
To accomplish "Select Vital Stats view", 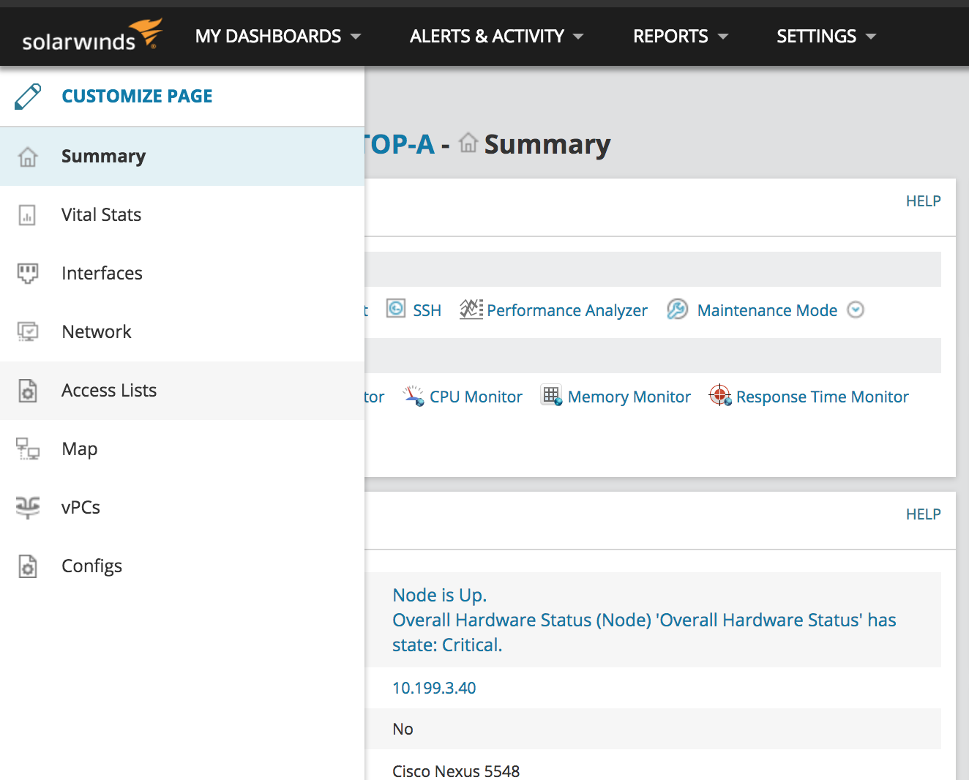I will pos(182,215).
